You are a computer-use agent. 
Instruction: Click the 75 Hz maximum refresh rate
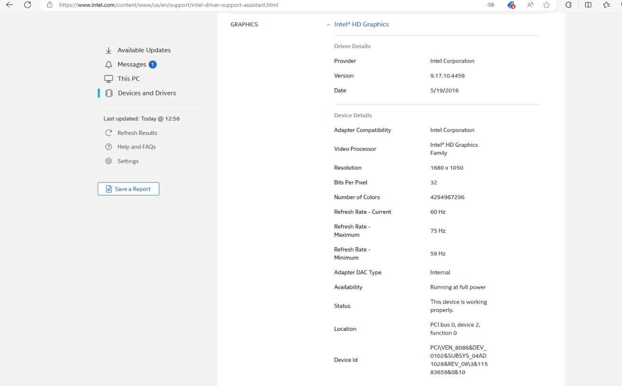click(x=438, y=231)
